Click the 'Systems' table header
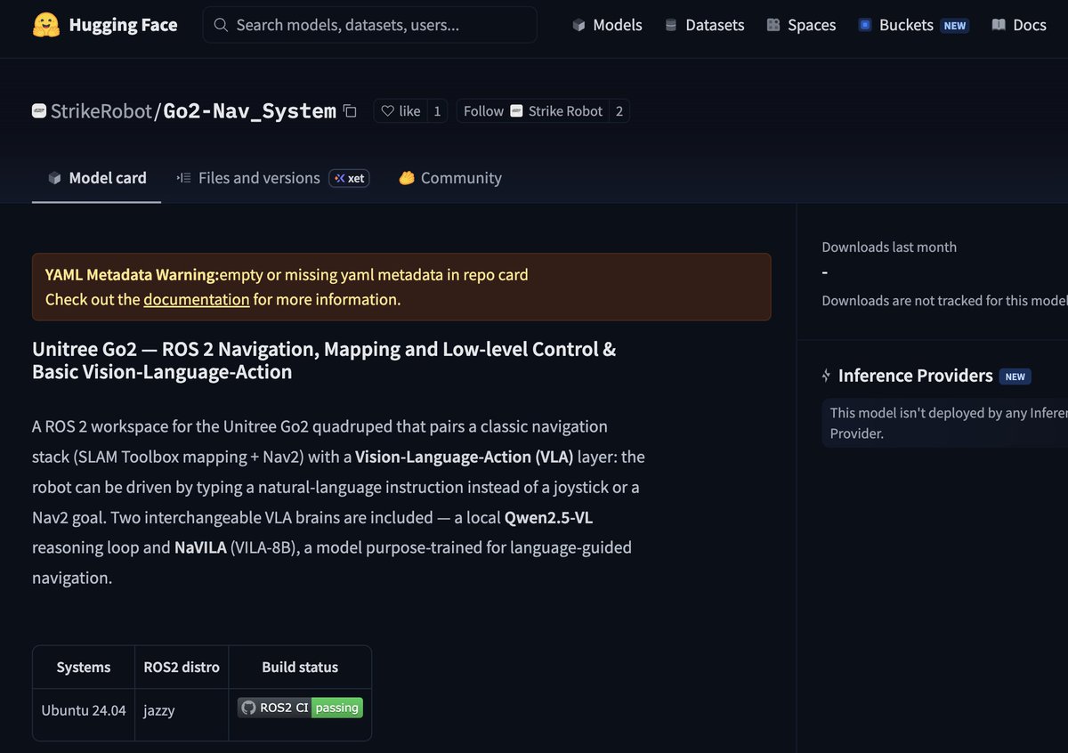Screen dimensions: 1068x753 84,667
